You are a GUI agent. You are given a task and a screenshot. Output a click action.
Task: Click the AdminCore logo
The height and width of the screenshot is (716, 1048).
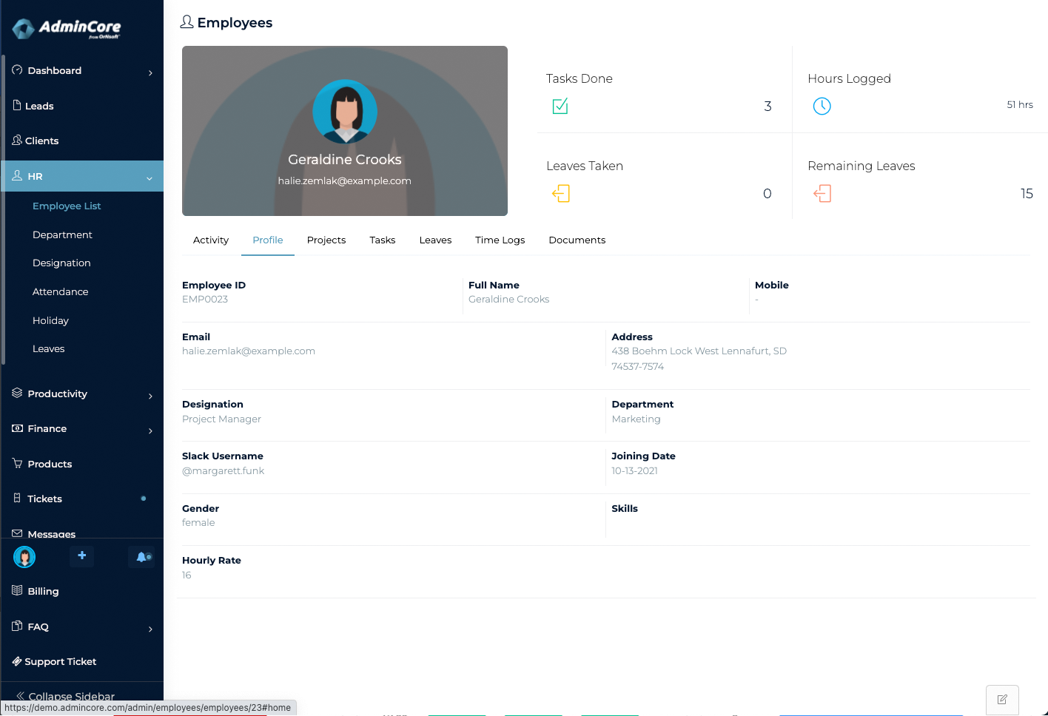coord(67,29)
